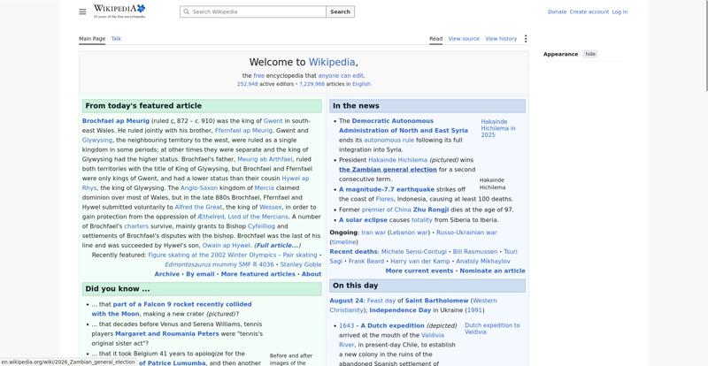This screenshot has height=366, width=708.
Task: Open the View source tab
Action: (x=464, y=39)
